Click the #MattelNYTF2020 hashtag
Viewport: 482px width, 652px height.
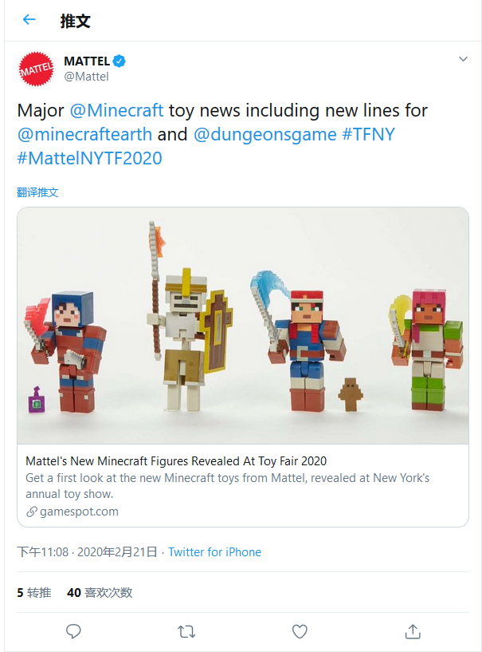(x=89, y=158)
